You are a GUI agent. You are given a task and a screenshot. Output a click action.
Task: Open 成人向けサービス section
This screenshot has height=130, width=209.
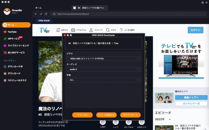pos(14,53)
